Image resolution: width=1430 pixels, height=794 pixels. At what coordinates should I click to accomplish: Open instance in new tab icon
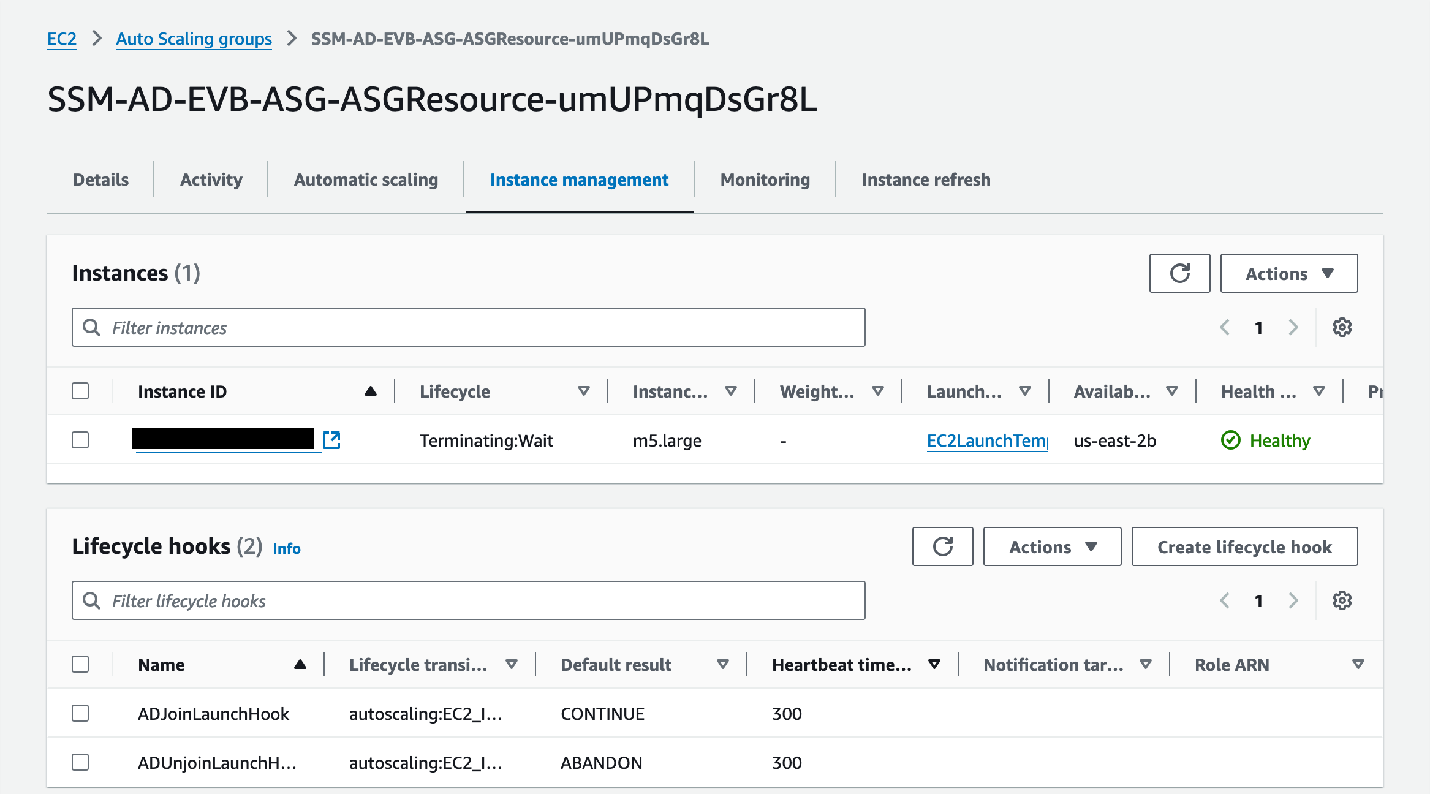331,440
